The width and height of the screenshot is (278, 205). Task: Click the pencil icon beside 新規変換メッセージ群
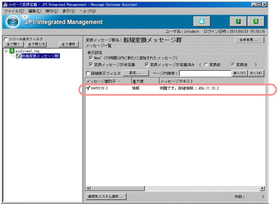18,56
